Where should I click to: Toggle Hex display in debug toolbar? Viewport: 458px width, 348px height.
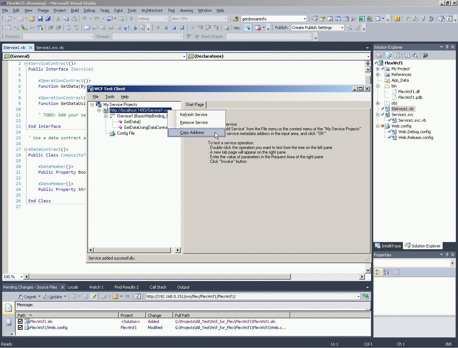(x=237, y=28)
